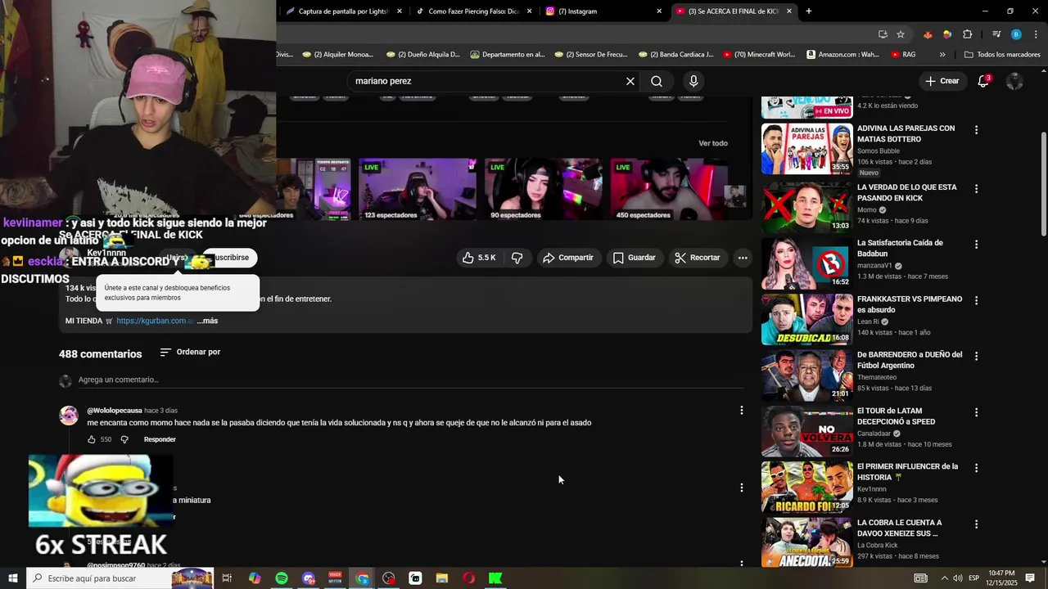The width and height of the screenshot is (1048, 589).
Task: Click the YouTube search magnifier button
Action: pyautogui.click(x=657, y=81)
